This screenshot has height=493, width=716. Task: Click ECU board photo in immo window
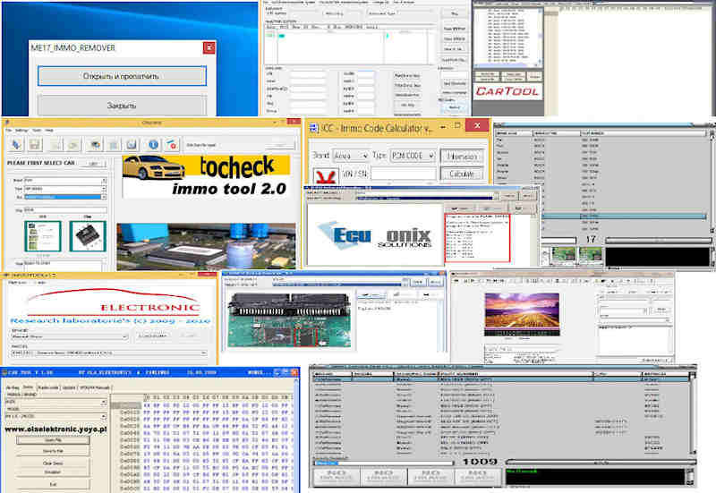289,320
